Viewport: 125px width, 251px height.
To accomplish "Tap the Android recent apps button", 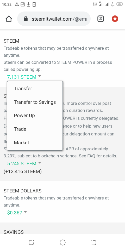I will coord(32,243).
